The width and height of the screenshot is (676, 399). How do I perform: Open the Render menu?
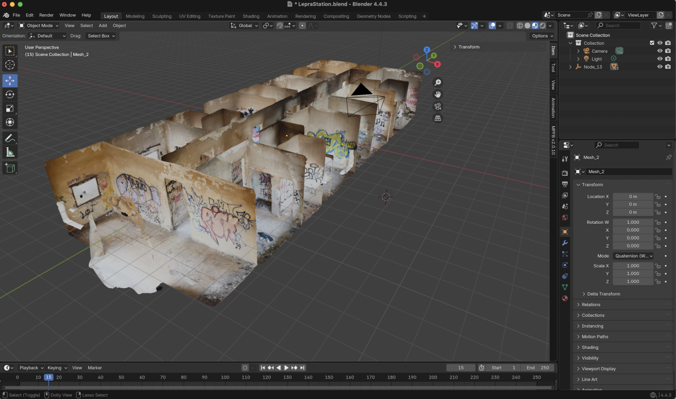coord(46,15)
